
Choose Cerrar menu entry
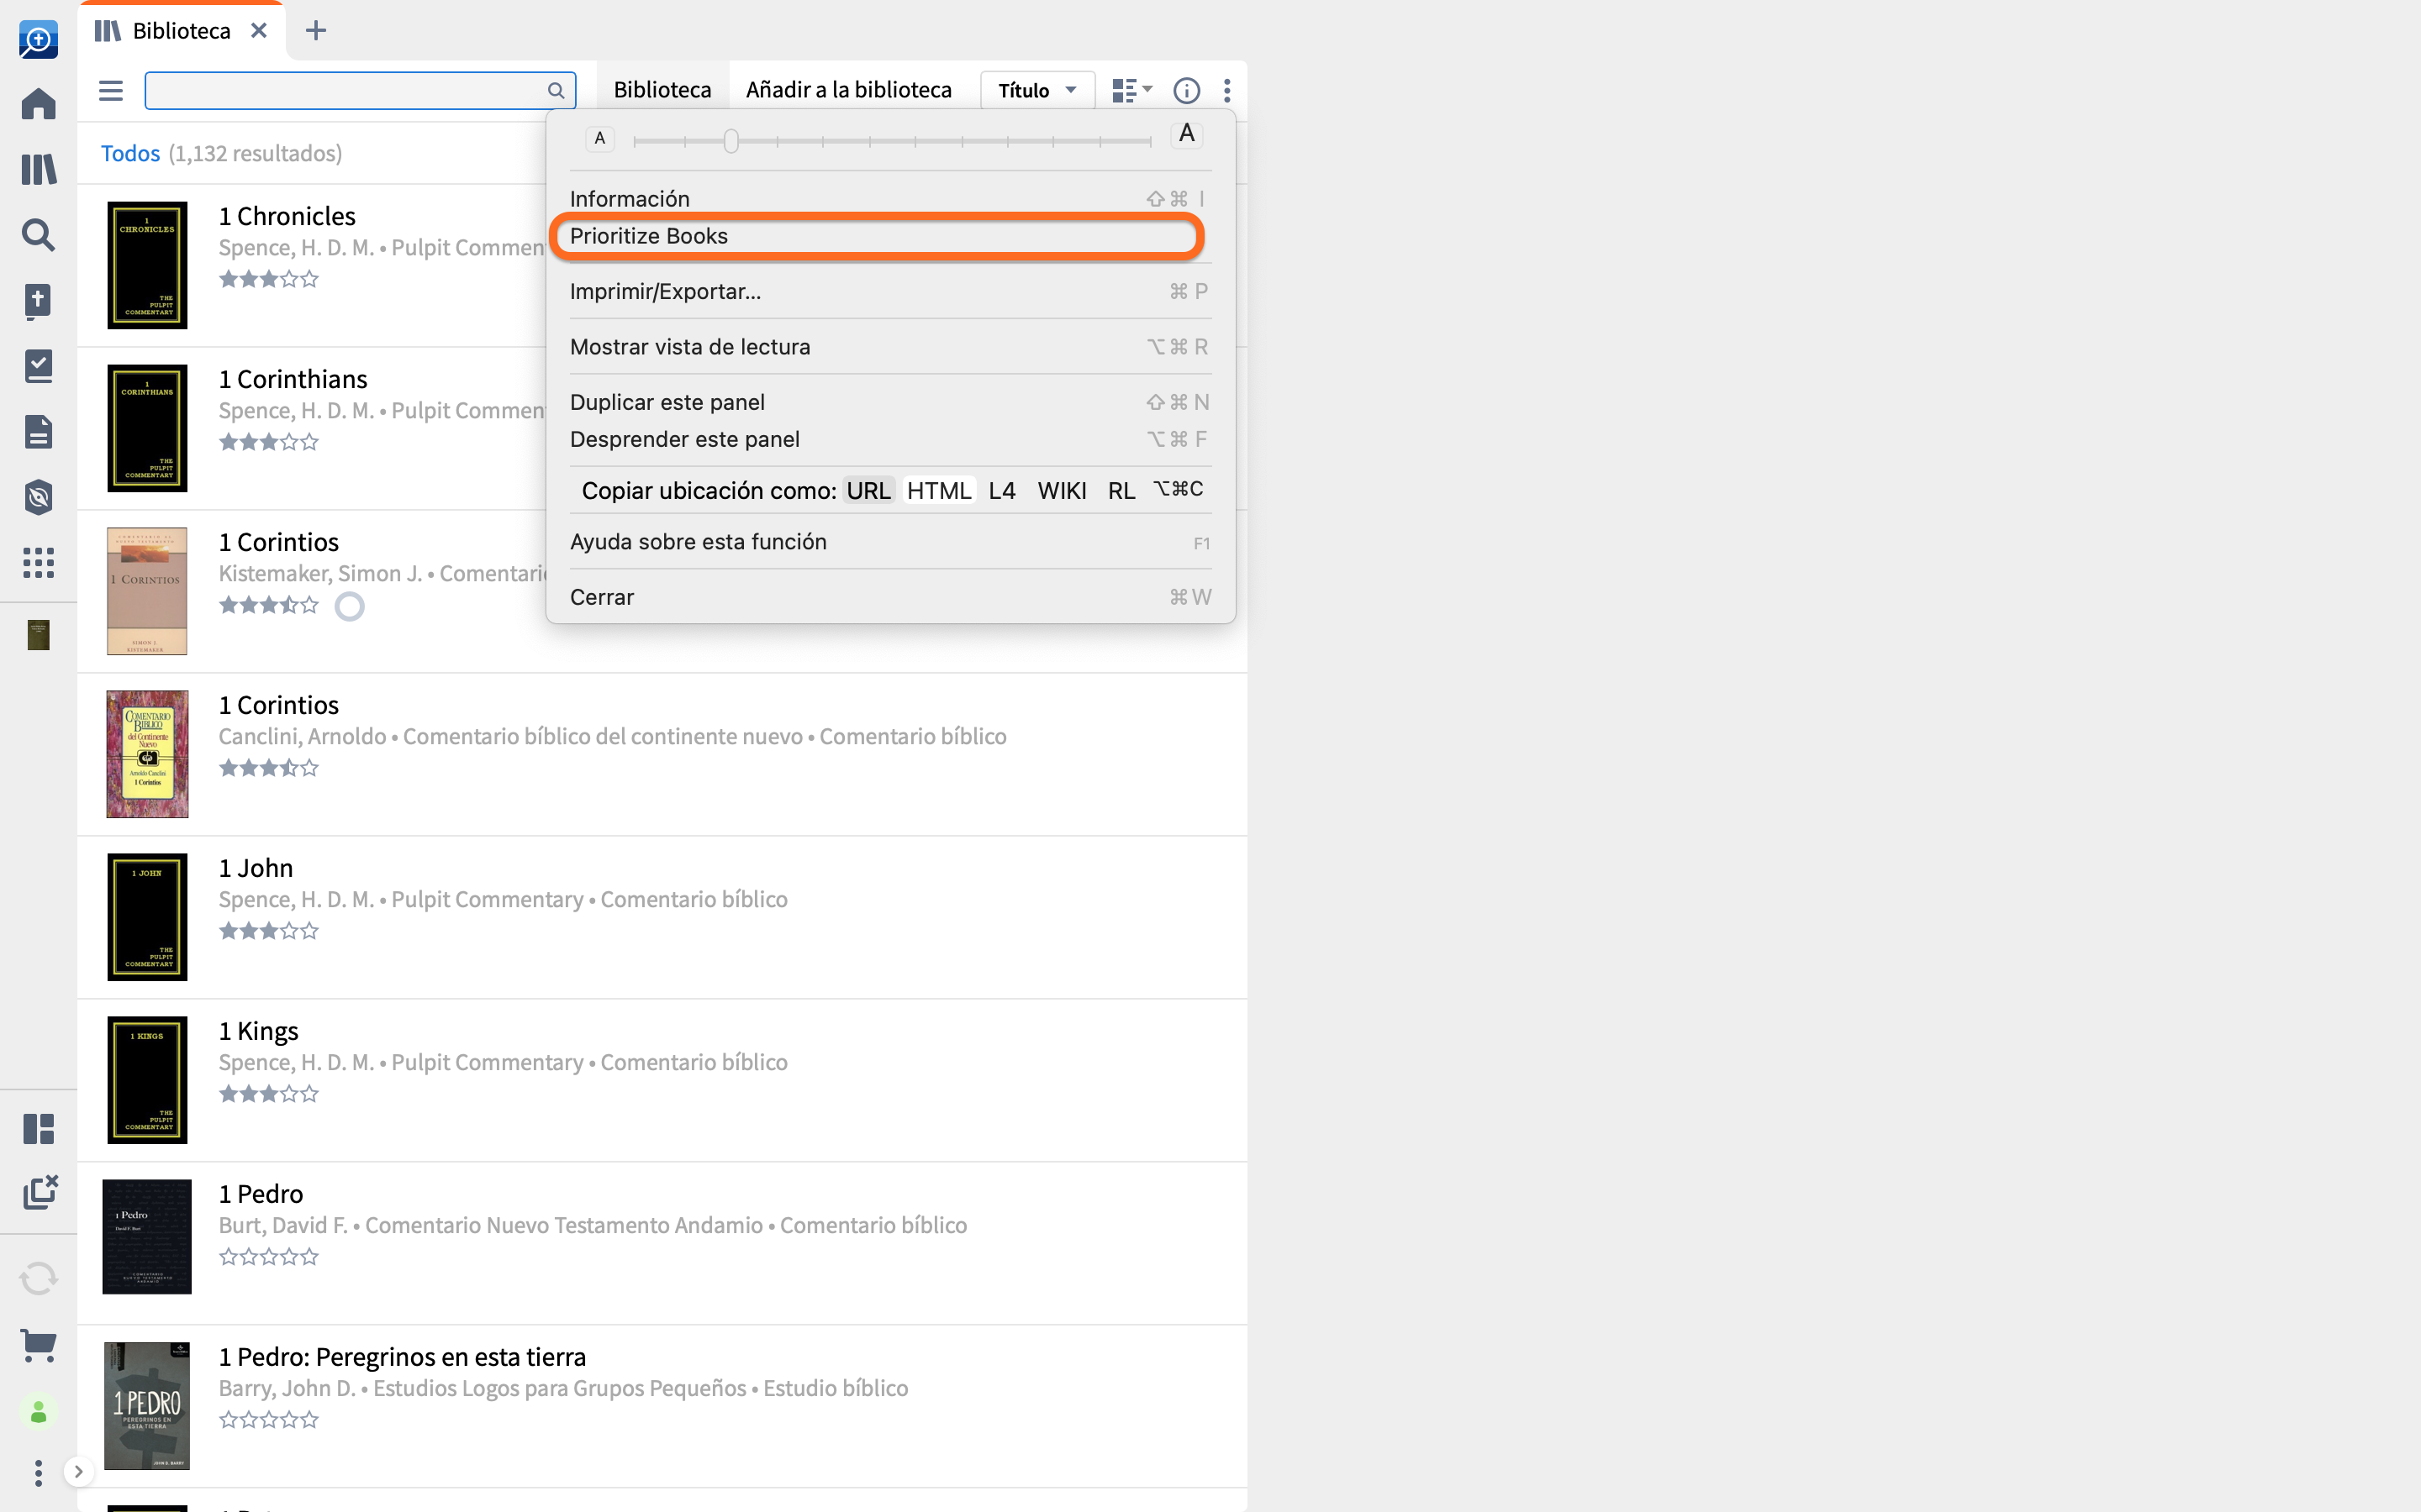pyautogui.click(x=889, y=597)
